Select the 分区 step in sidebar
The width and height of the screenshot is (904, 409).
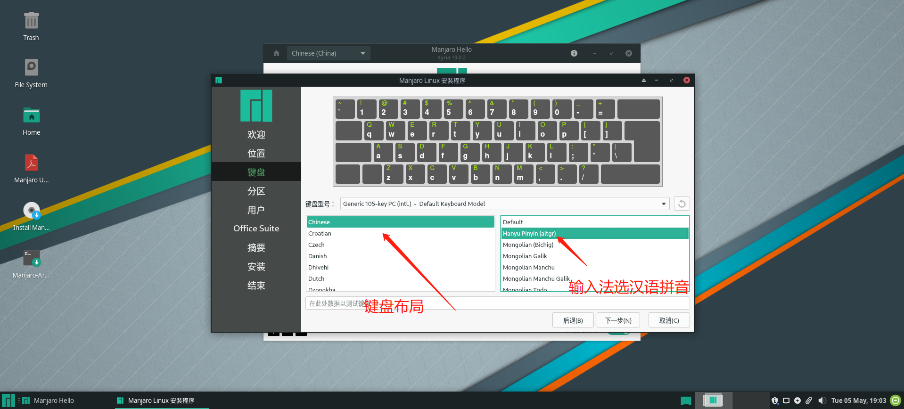pyautogui.click(x=256, y=191)
